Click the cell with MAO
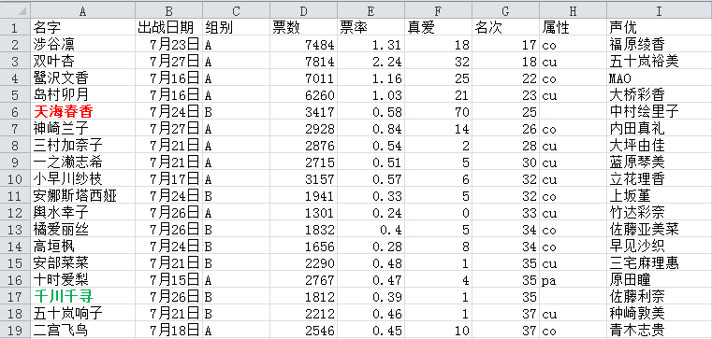Screen dimensions: 712x339 coord(660,78)
